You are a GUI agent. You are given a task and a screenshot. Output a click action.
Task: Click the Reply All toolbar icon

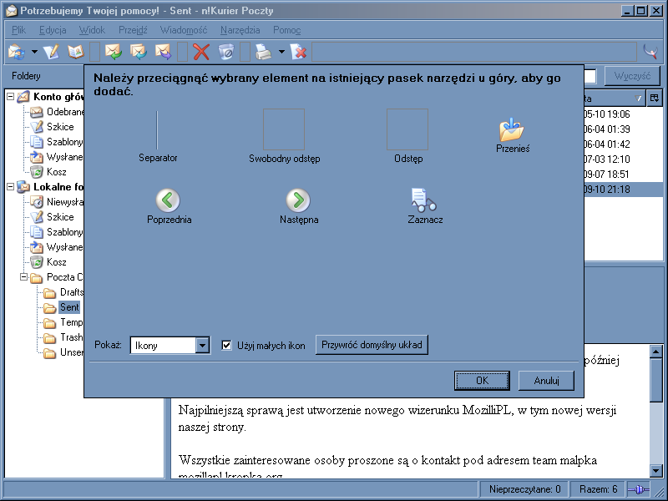click(139, 52)
